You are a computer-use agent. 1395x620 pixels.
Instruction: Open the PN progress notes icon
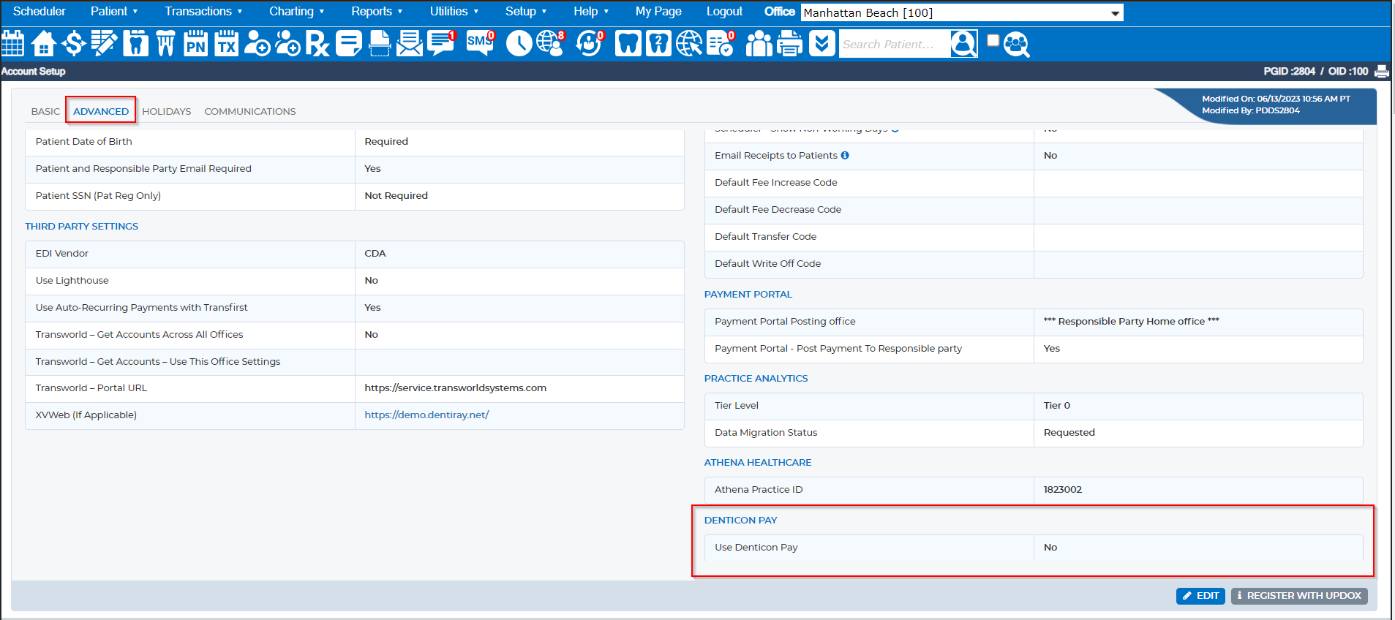(x=195, y=44)
